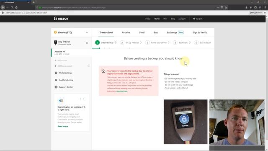
Task: Click the Enable labeling icon
Action: point(56,80)
